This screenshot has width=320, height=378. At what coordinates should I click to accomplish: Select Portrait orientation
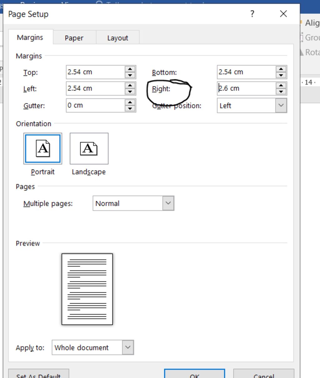43,148
